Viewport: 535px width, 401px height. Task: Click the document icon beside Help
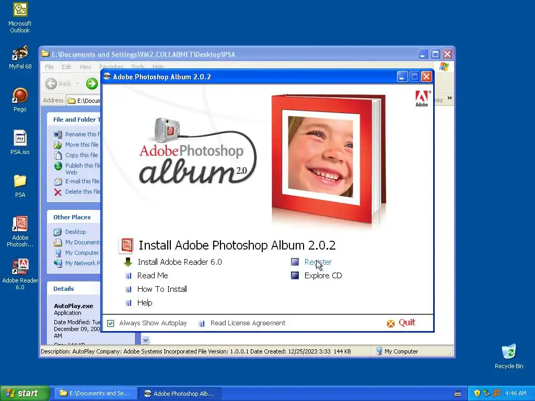pos(129,303)
